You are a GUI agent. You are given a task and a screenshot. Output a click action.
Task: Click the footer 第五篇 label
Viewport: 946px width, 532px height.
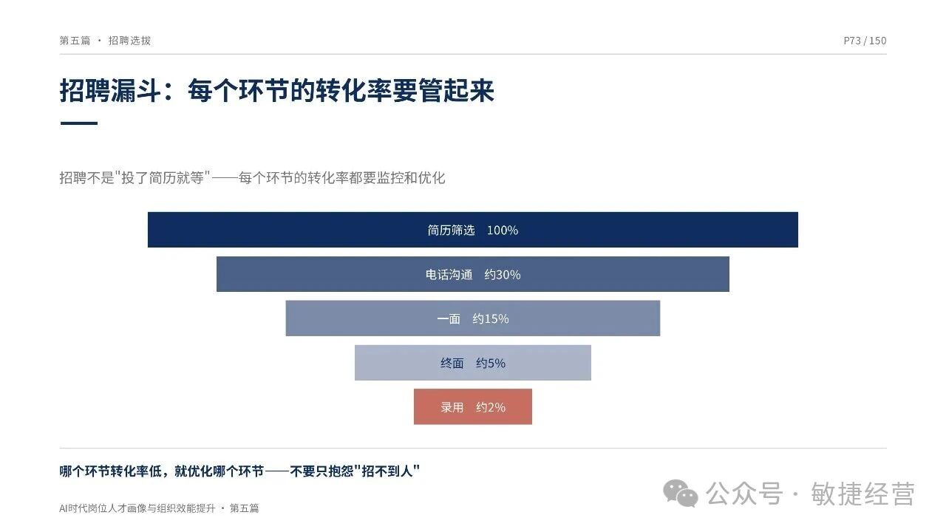tap(245, 508)
